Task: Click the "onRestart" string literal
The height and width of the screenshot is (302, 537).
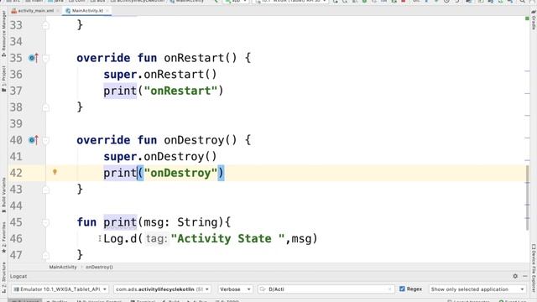Action: pyautogui.click(x=181, y=91)
